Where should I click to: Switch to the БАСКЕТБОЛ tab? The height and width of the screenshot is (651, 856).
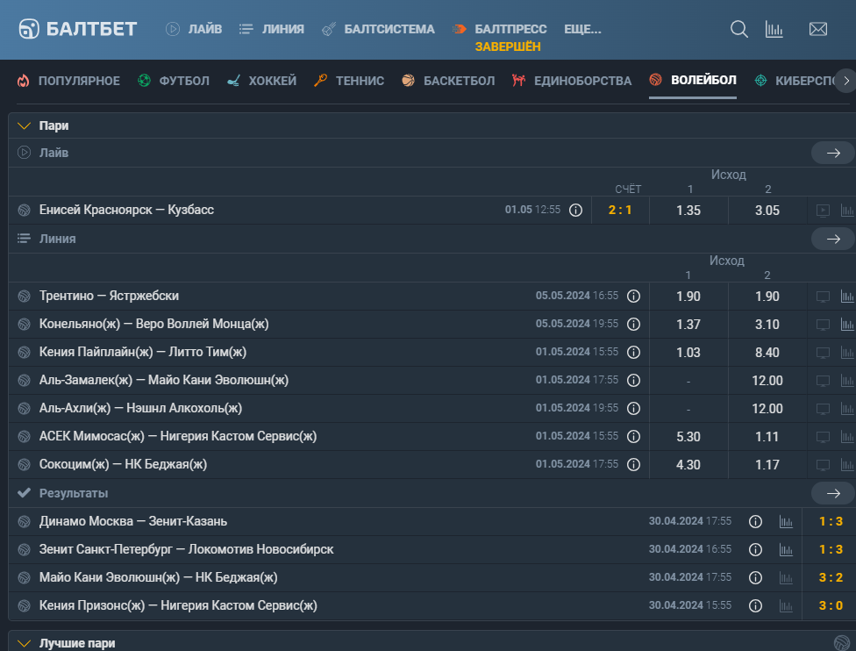coord(448,81)
